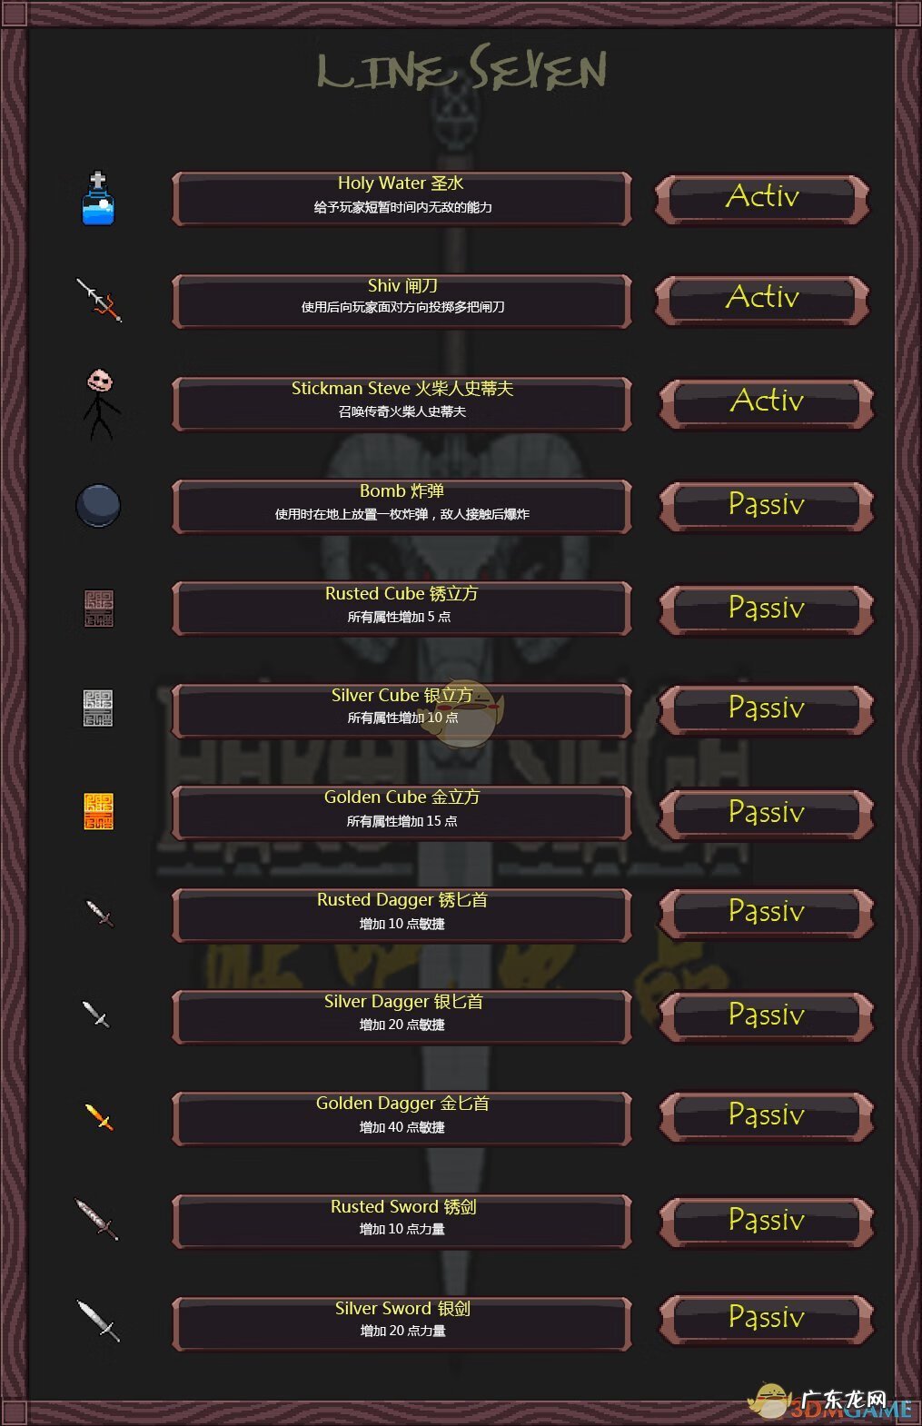Click the Holy Water bottle icon
This screenshot has height=1426, width=922.
[97, 198]
